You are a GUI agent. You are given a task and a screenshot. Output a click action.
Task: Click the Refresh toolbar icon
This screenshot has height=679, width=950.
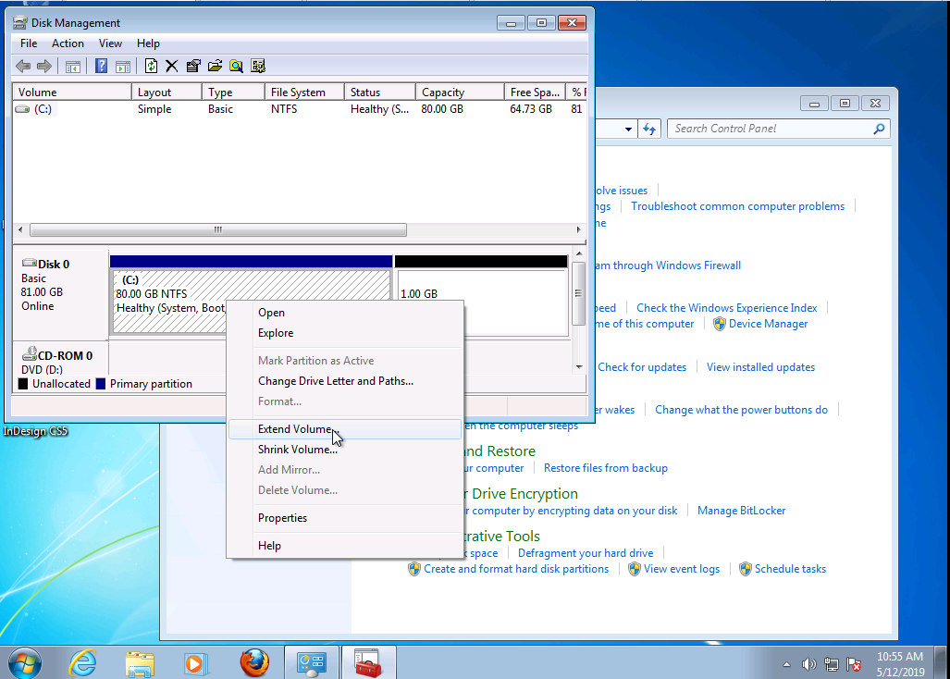click(151, 66)
